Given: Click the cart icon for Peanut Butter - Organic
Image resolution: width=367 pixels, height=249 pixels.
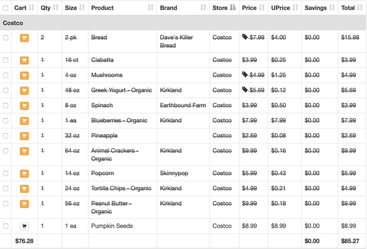Looking at the screenshot, I should (x=24, y=204).
